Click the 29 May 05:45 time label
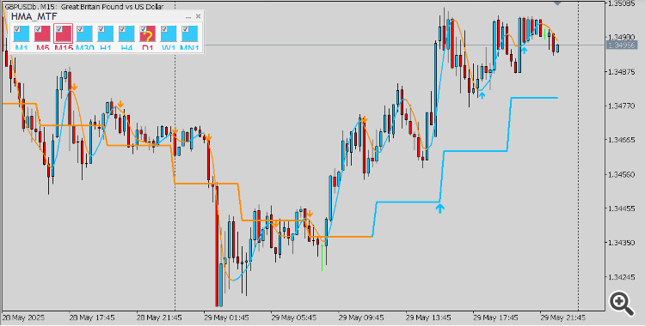This screenshot has height=326, width=645. pos(294,317)
